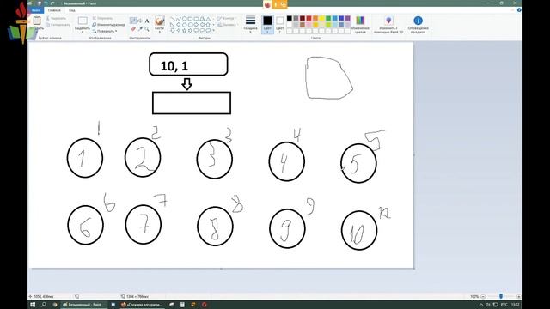Switch to Paint window in taskbar

(83, 305)
